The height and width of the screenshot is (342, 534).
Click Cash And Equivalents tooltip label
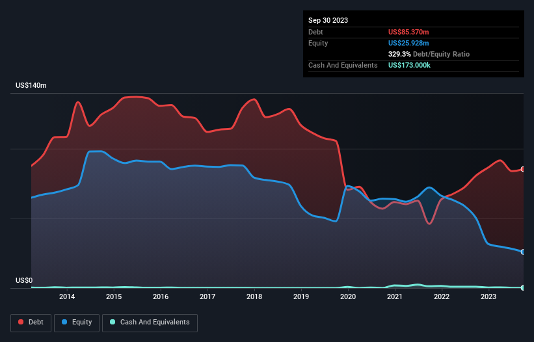point(343,65)
